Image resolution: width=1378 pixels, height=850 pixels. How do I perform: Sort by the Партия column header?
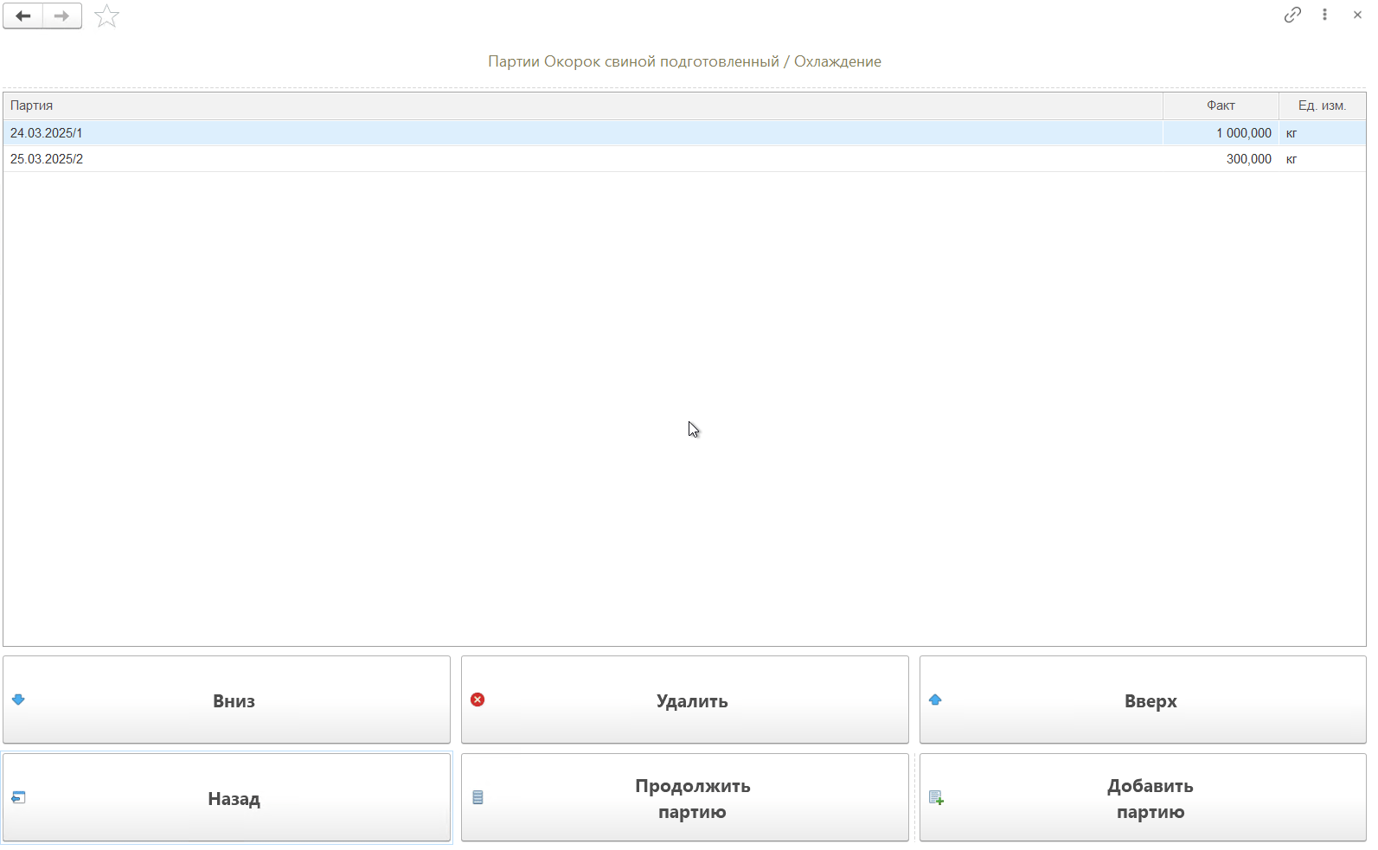581,105
